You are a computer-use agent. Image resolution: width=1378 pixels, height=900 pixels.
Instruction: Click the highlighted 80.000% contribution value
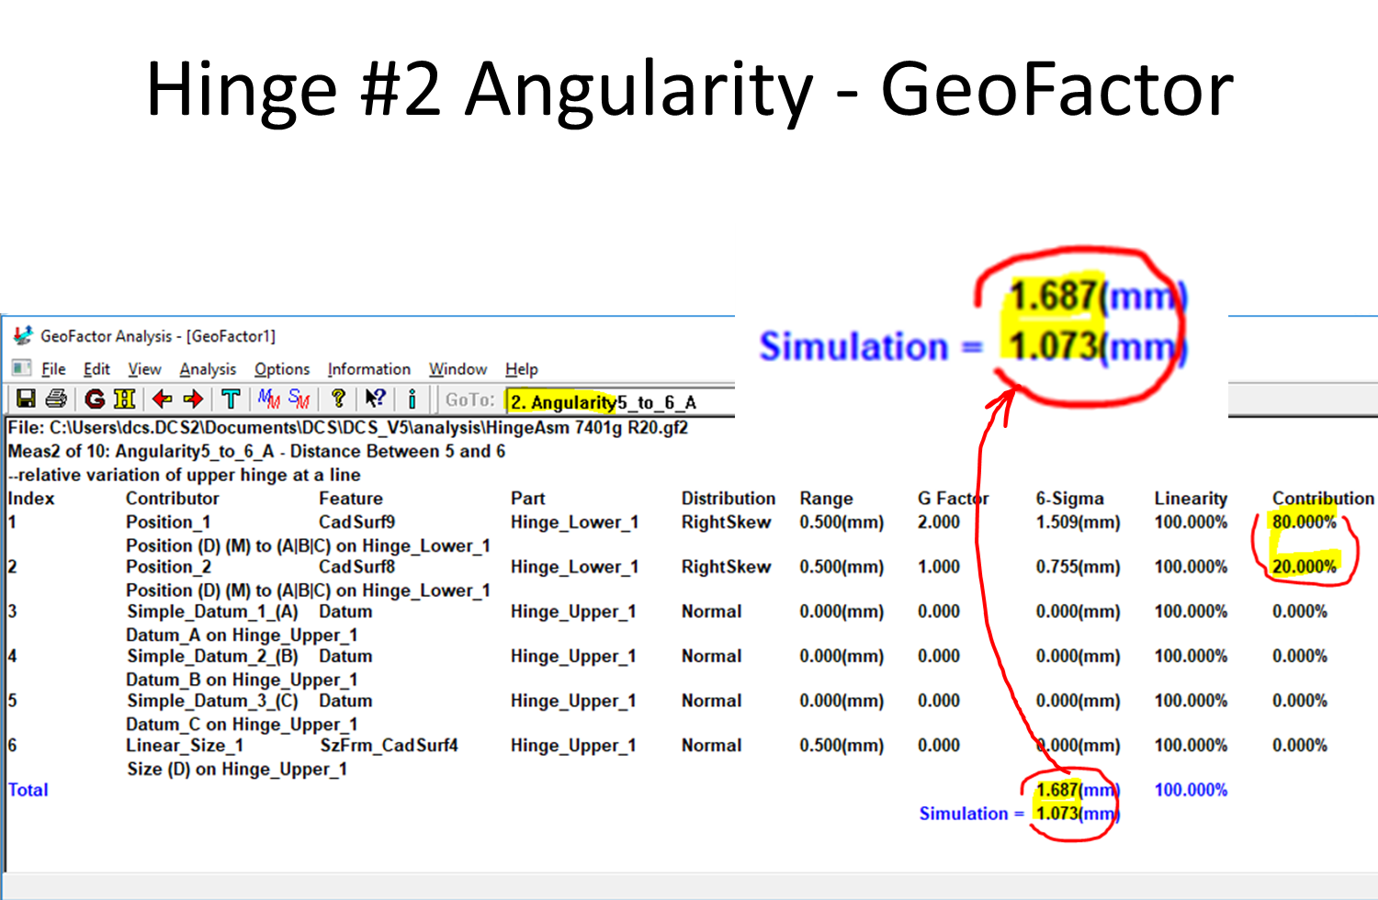point(1305,522)
